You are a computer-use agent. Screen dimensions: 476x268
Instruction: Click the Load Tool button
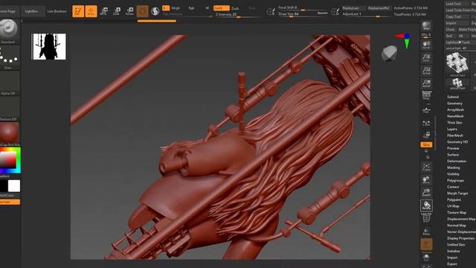pyautogui.click(x=457, y=4)
